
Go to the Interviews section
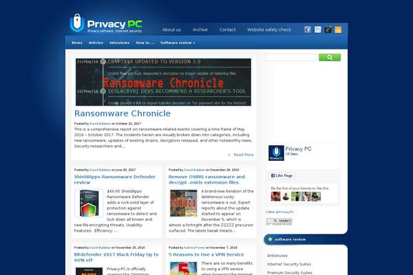[x=119, y=43]
